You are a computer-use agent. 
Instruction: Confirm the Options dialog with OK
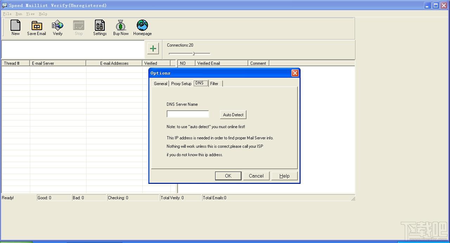(x=228, y=176)
